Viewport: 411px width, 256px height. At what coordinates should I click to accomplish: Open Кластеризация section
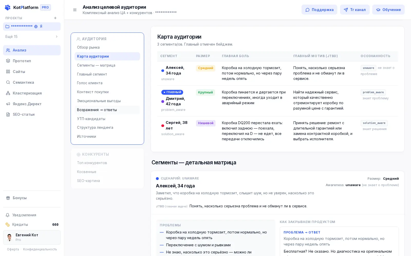click(x=32, y=93)
